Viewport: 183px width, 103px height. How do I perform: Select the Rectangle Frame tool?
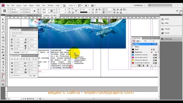tap(3, 37)
